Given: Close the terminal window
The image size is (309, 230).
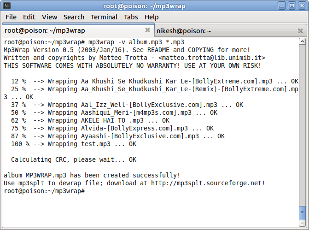Looking at the screenshot, I should tap(302, 6).
